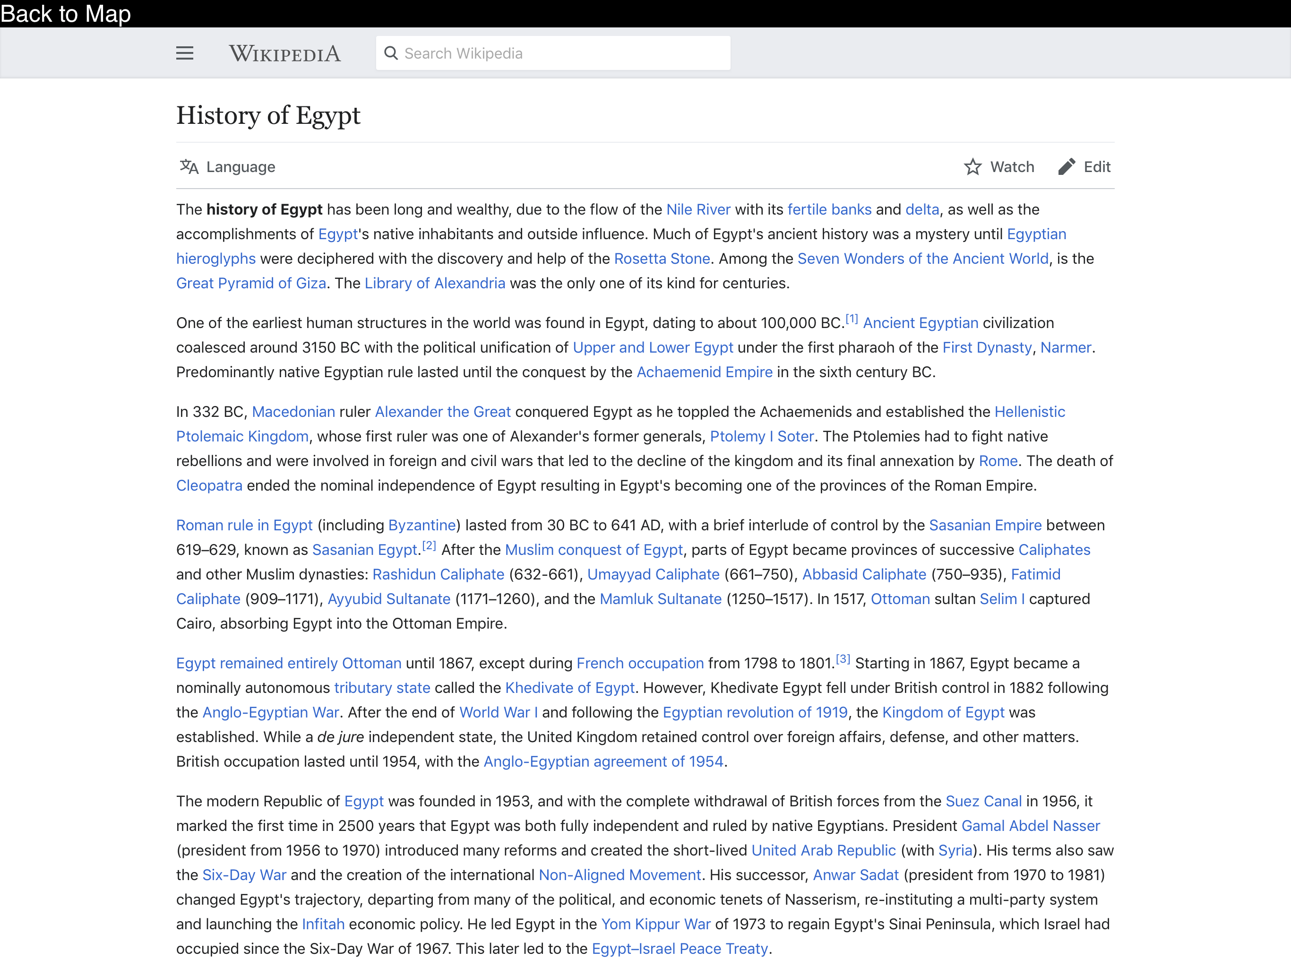Open Upper and Lower Egypt link
1291x968 pixels.
point(653,347)
